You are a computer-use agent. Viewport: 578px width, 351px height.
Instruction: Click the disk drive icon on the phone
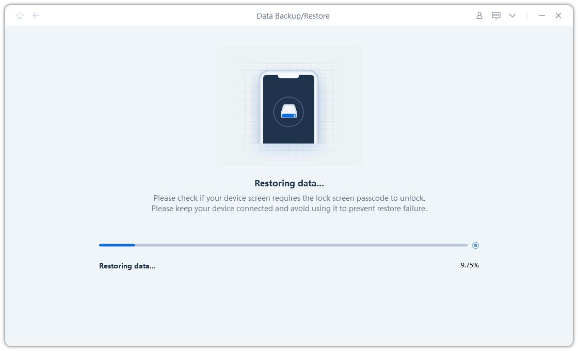[x=288, y=112]
